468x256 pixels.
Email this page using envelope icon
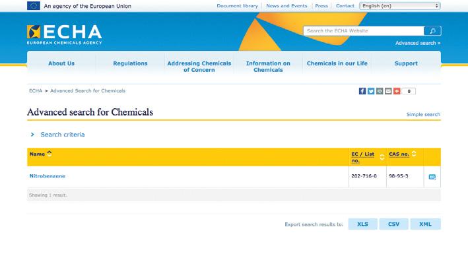point(388,91)
